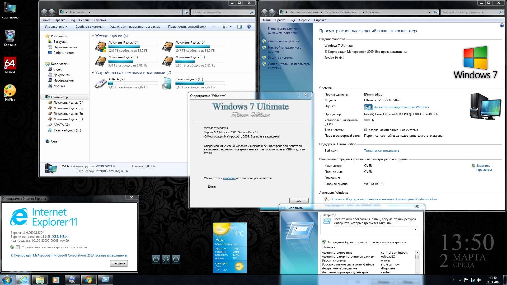Launch the PicPick desktop shortcut
This screenshot has width=507, height=285.
[10, 93]
